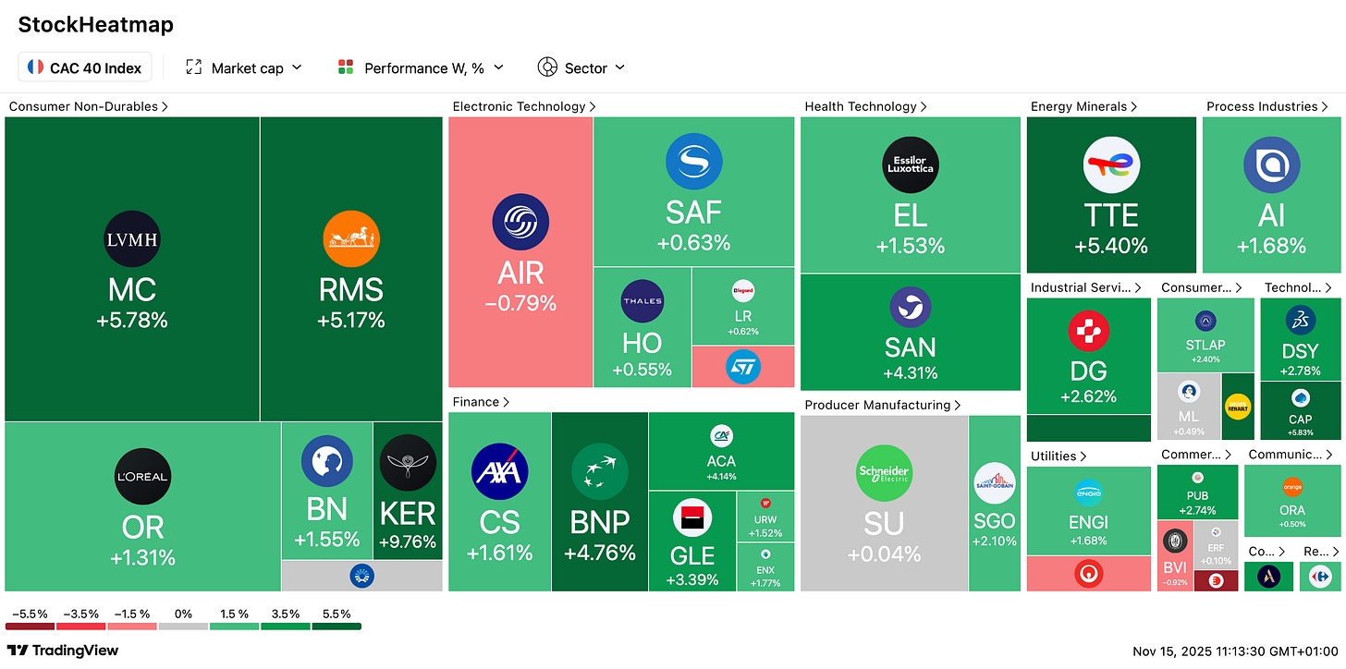Viewport: 1346px width, 669px height.
Task: Click the TradingView logo link
Action: pos(63,651)
